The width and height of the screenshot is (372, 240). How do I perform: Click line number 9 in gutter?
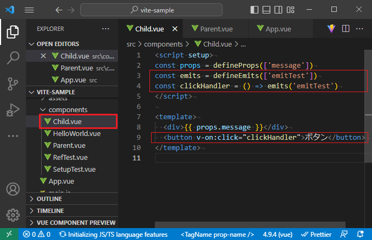click(x=139, y=138)
